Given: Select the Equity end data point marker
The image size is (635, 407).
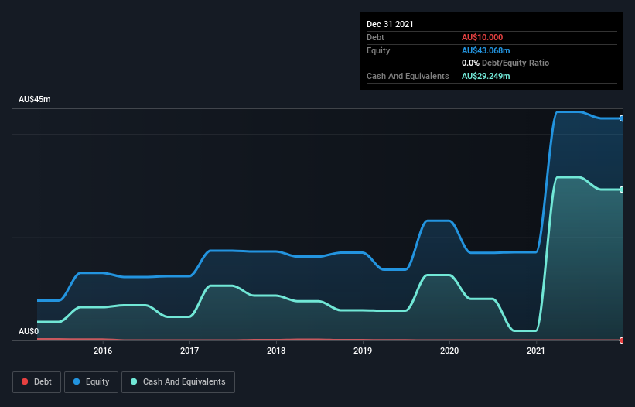Looking at the screenshot, I should click(x=622, y=118).
